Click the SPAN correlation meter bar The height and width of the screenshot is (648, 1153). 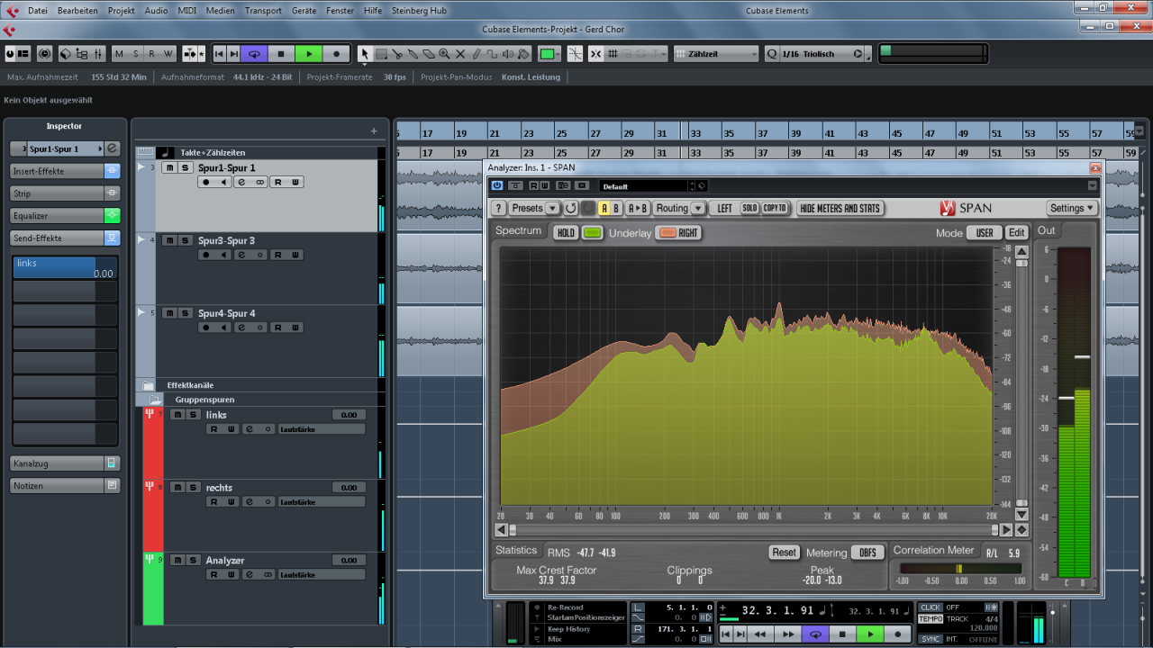[x=960, y=569]
